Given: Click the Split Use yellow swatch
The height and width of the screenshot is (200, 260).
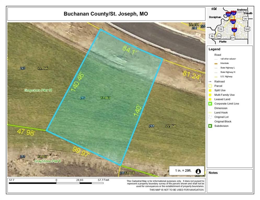Looking at the screenshot, I should [210, 90].
